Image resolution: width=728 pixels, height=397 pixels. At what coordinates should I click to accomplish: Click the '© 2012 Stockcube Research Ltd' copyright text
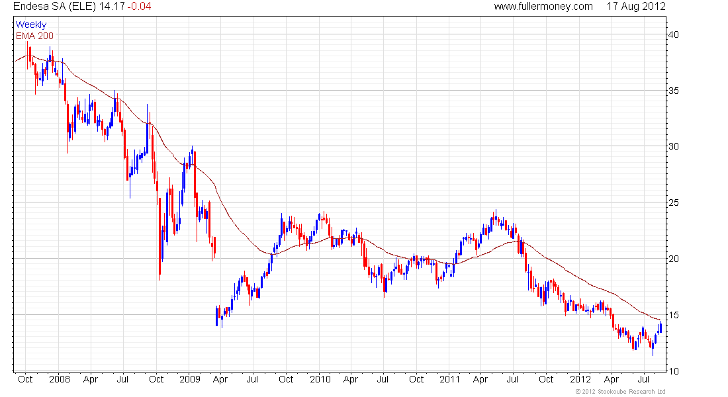tap(620, 392)
